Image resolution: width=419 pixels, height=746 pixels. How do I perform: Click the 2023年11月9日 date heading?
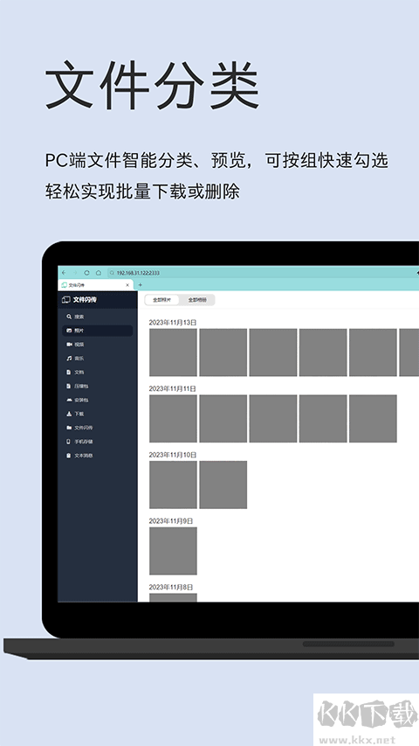click(171, 521)
